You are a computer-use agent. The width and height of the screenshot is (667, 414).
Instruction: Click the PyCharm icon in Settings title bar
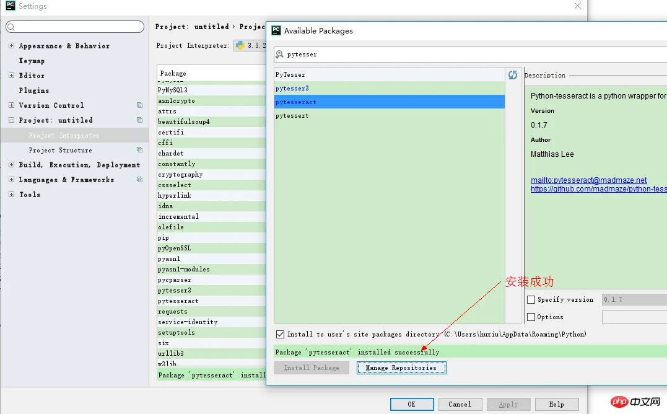(x=10, y=6)
